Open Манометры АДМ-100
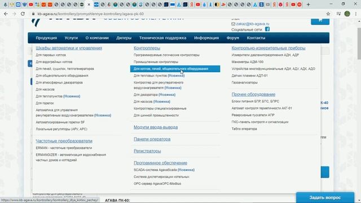 point(247,62)
